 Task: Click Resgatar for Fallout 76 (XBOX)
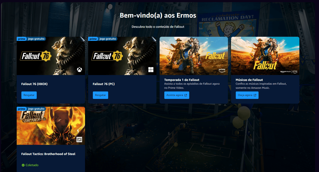(29, 95)
